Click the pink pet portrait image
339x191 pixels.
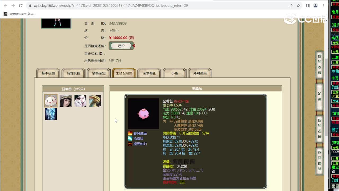coord(143,114)
